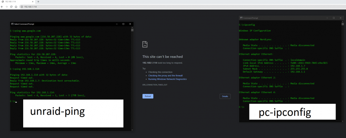Click the IPv4 Address 192.168.1.7 line
This screenshot has height=138, width=346.
tap(274, 66)
